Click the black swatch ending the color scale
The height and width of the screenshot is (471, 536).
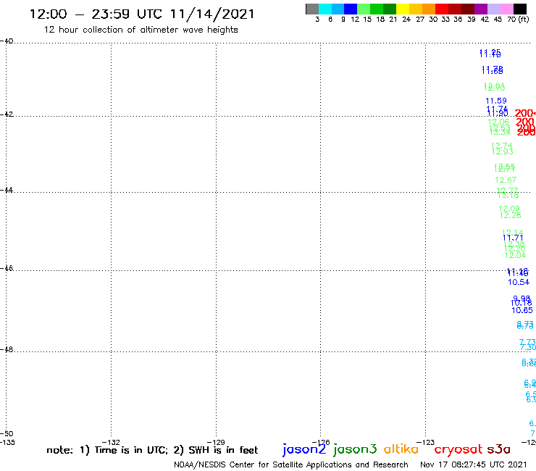point(519,9)
